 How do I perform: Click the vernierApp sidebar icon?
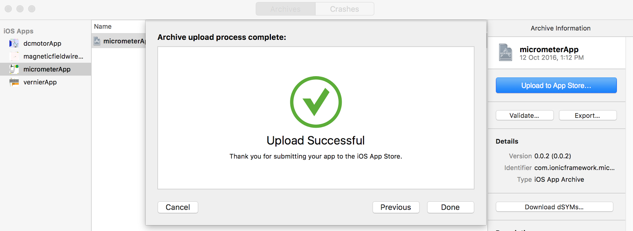[x=14, y=82]
